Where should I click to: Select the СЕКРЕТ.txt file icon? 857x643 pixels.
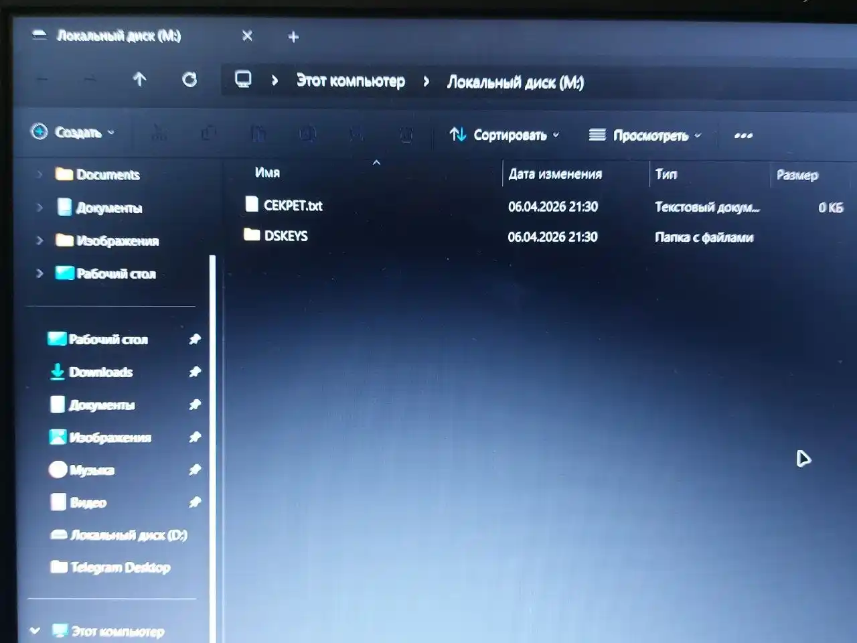click(x=252, y=204)
